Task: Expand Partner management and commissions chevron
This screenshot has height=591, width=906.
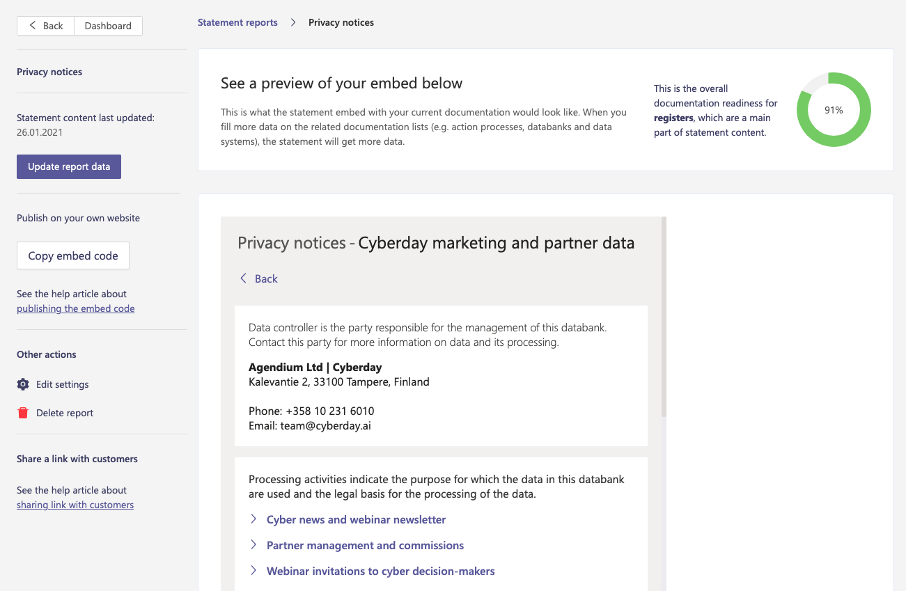Action: [253, 545]
